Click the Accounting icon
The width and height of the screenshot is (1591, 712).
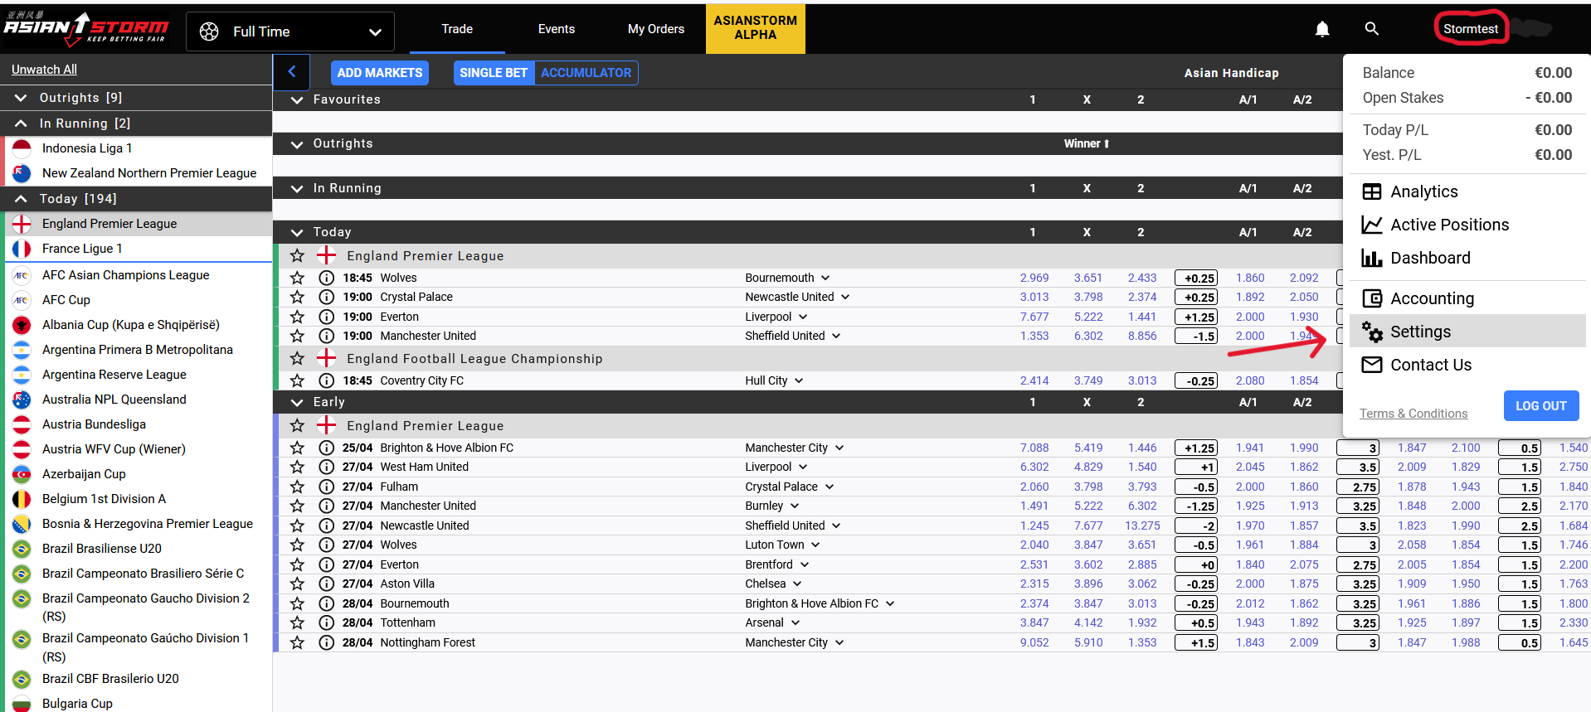(1372, 298)
